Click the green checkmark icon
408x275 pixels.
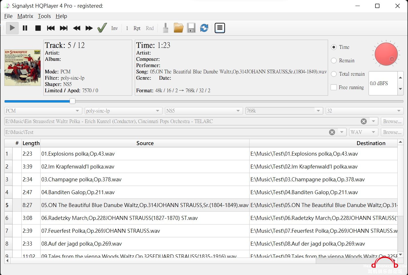(102, 28)
